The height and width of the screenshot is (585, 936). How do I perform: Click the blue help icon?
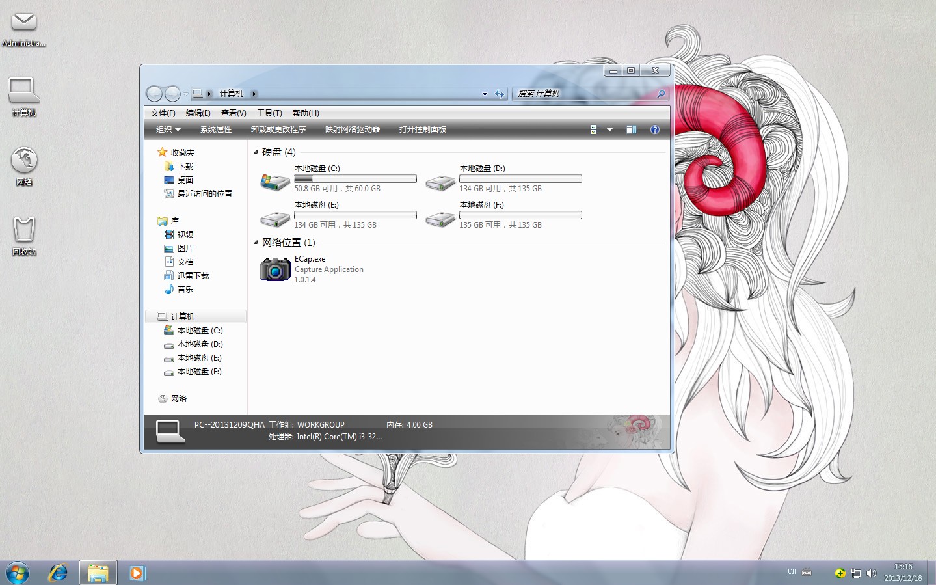(655, 129)
